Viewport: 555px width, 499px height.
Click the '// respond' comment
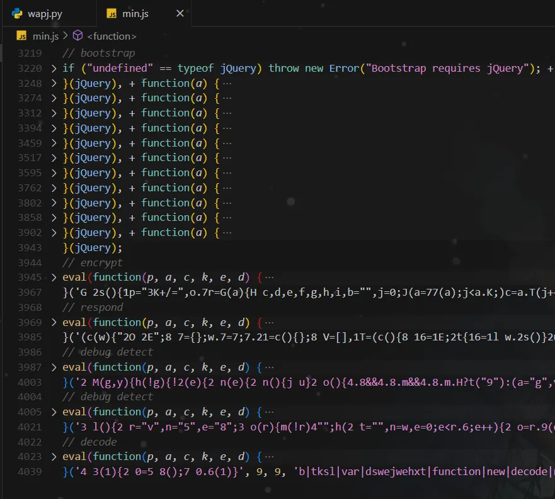[x=93, y=307]
